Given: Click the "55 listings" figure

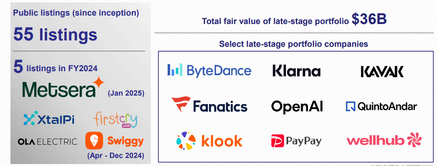Looking at the screenshot, I should point(55,35).
